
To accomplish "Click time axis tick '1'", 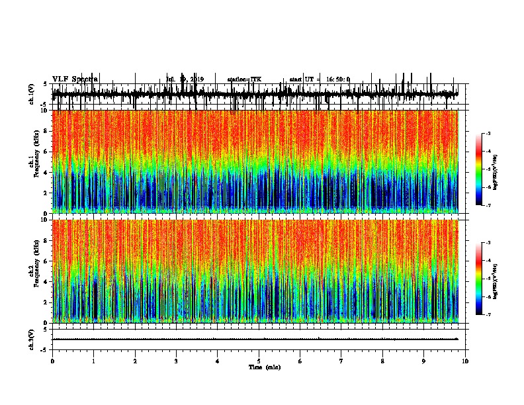I will coord(93,361).
